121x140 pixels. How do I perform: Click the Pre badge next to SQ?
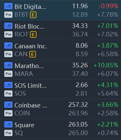click(8, 133)
